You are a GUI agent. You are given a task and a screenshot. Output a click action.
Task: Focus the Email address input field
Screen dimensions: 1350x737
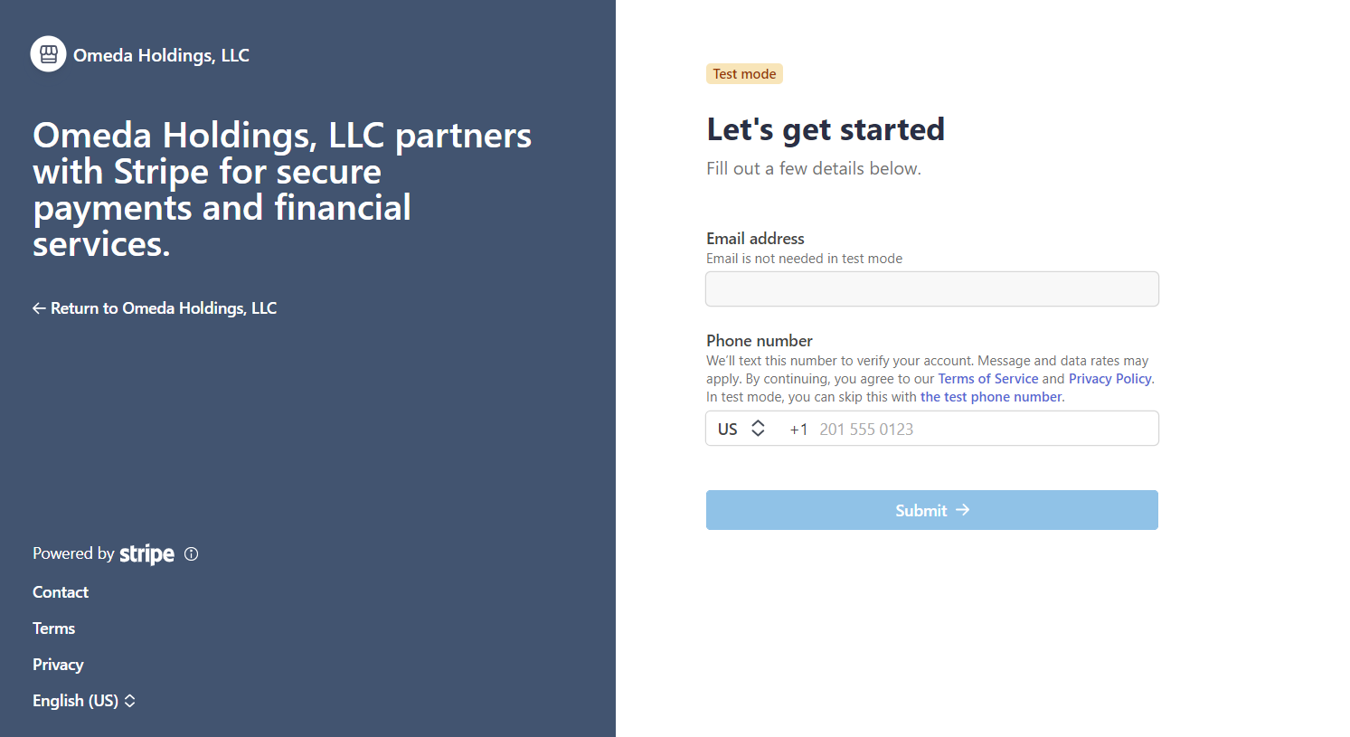931,289
